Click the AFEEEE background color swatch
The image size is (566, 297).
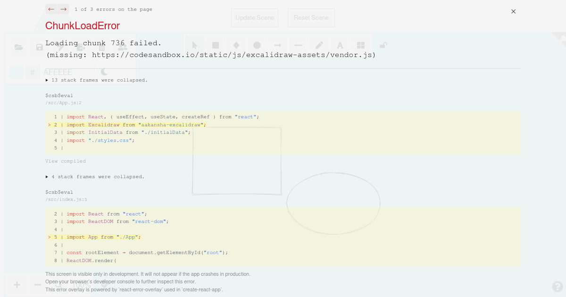[x=58, y=72]
